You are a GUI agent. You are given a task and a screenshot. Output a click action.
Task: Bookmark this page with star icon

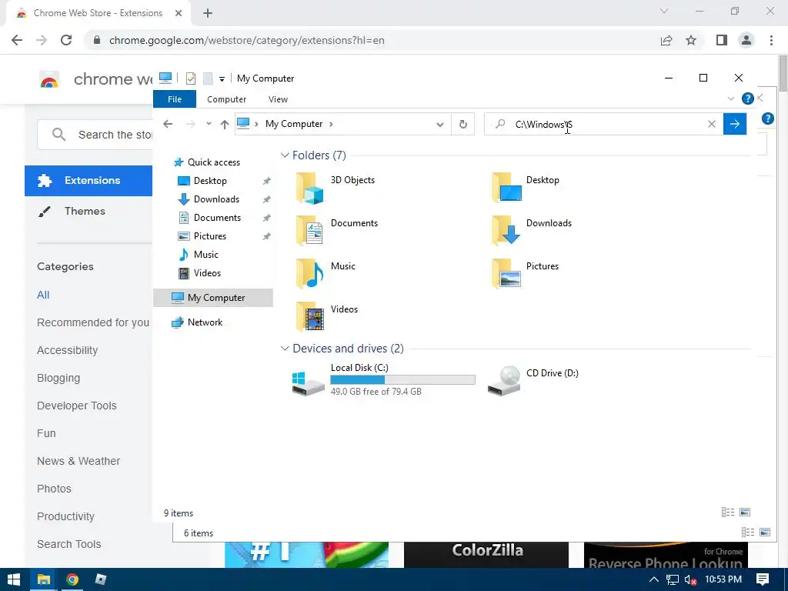pyautogui.click(x=691, y=40)
